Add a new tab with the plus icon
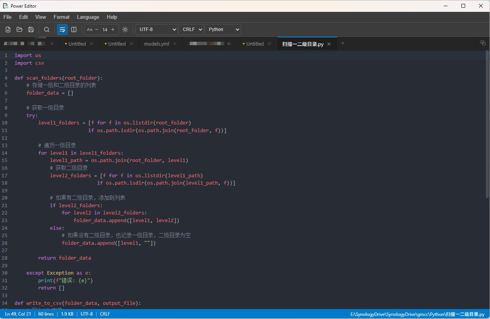 click(343, 43)
